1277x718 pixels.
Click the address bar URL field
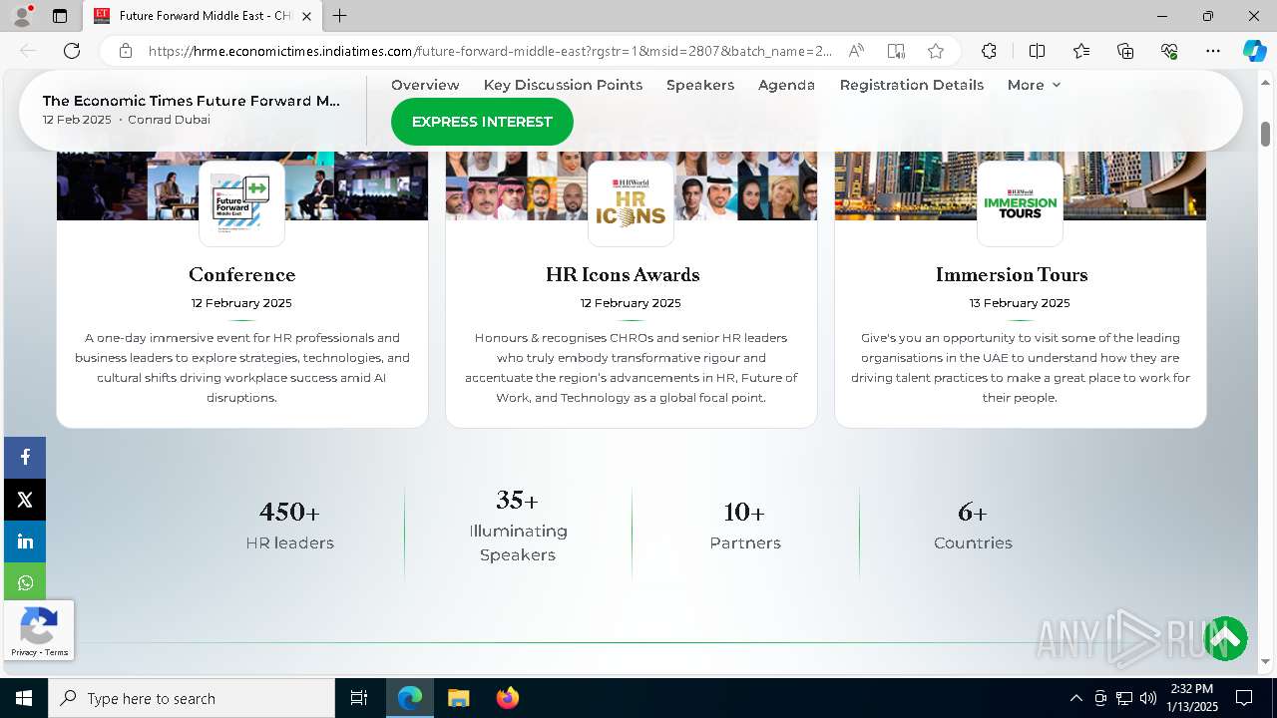490,51
